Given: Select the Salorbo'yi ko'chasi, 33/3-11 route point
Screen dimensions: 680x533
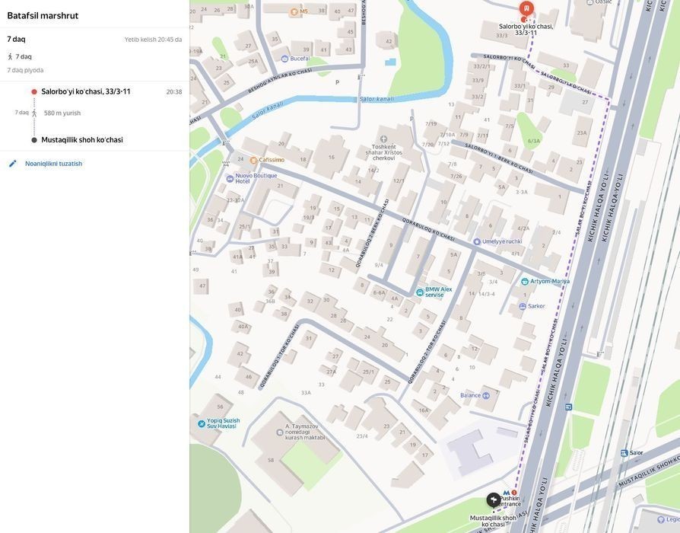Looking at the screenshot, I should tap(85, 91).
